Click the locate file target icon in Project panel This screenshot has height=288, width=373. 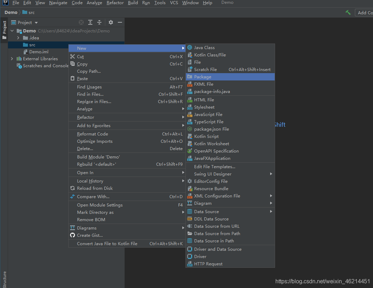[x=81, y=22]
